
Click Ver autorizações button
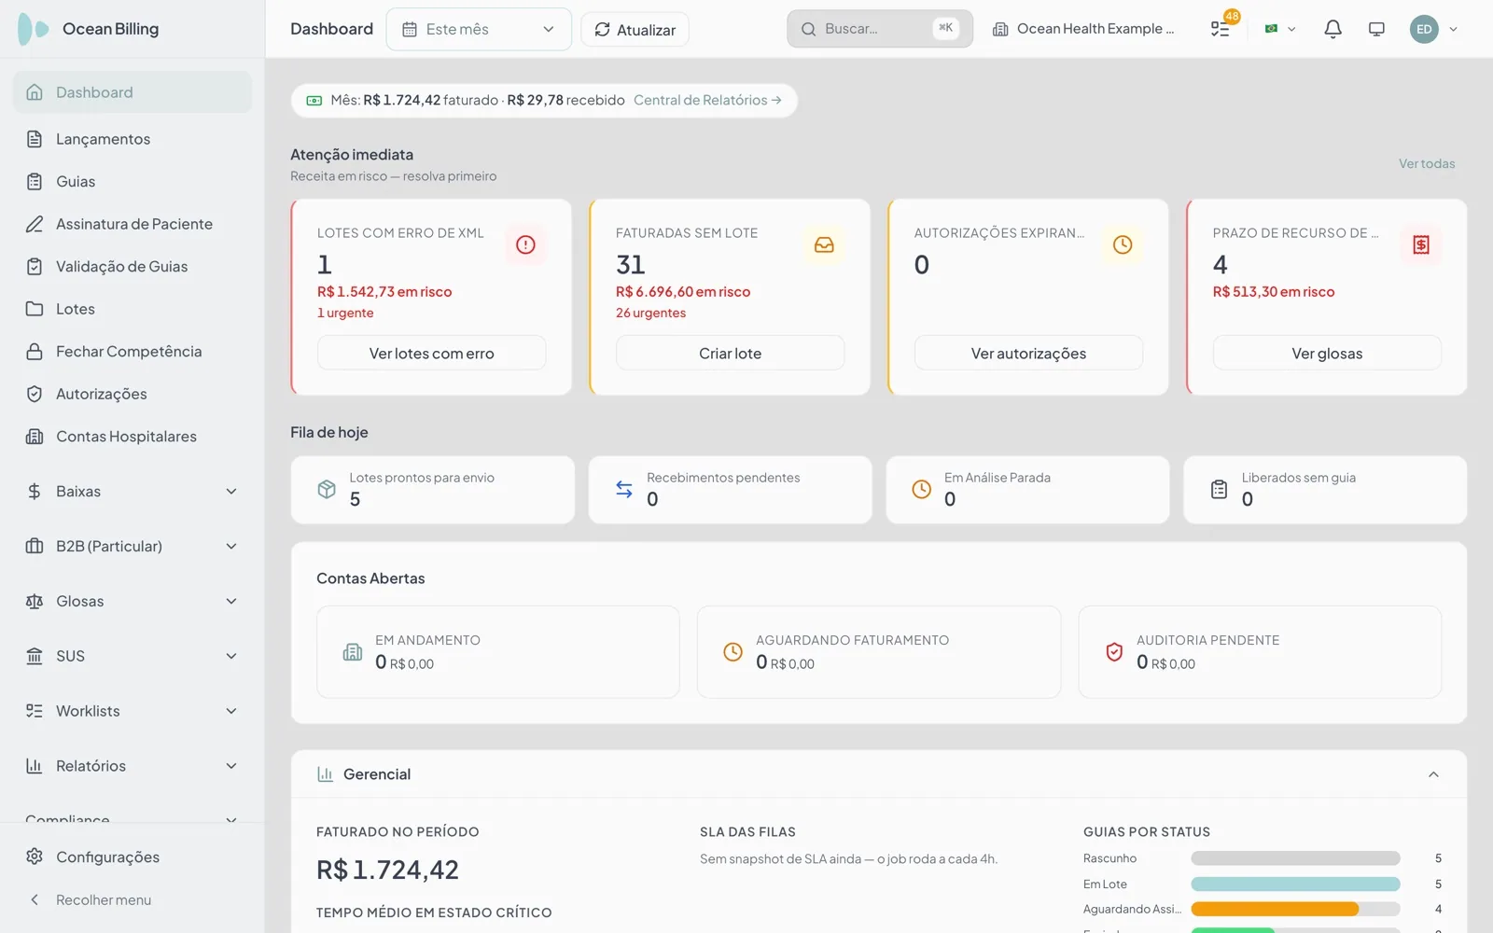click(x=1028, y=353)
